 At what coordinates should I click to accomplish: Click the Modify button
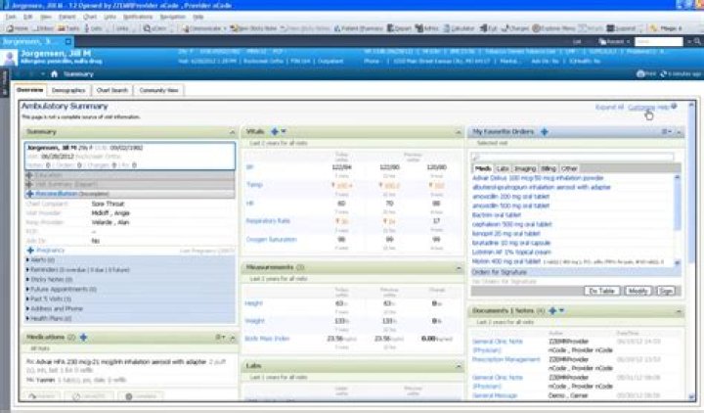[638, 291]
